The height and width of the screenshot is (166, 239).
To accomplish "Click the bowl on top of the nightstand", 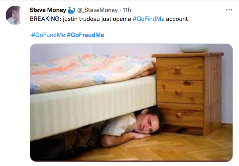I will (x=194, y=48).
